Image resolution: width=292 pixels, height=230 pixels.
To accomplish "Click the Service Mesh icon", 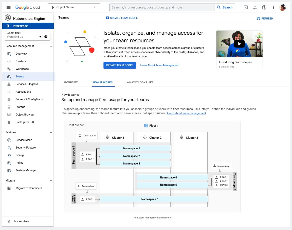I will click(x=9, y=140).
